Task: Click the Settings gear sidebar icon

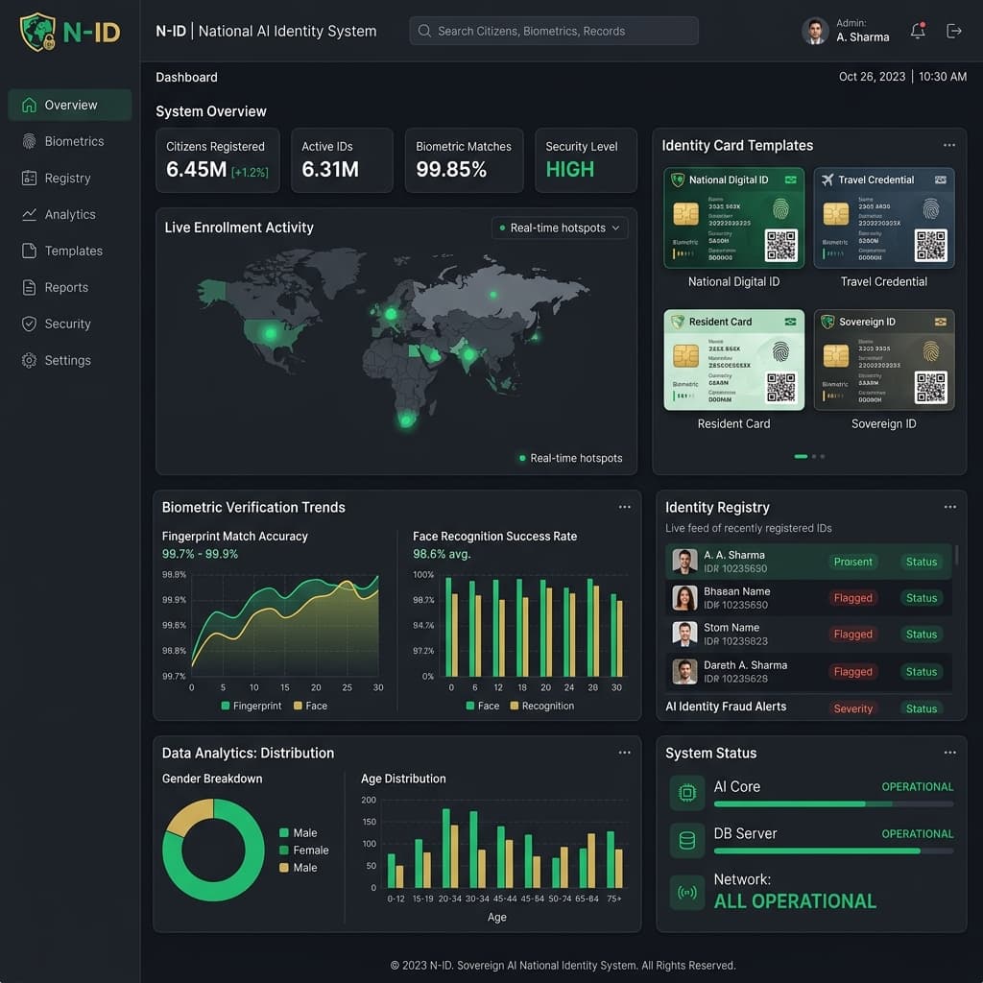Action: 29,360
